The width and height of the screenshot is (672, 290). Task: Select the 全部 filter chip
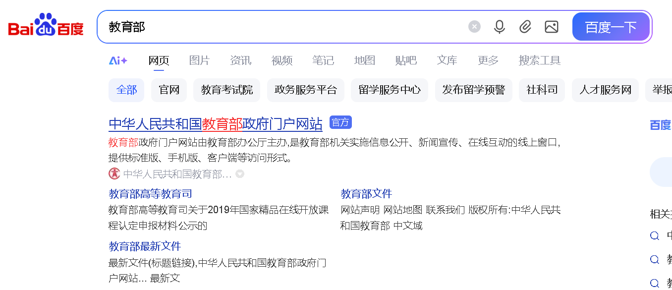tap(126, 90)
